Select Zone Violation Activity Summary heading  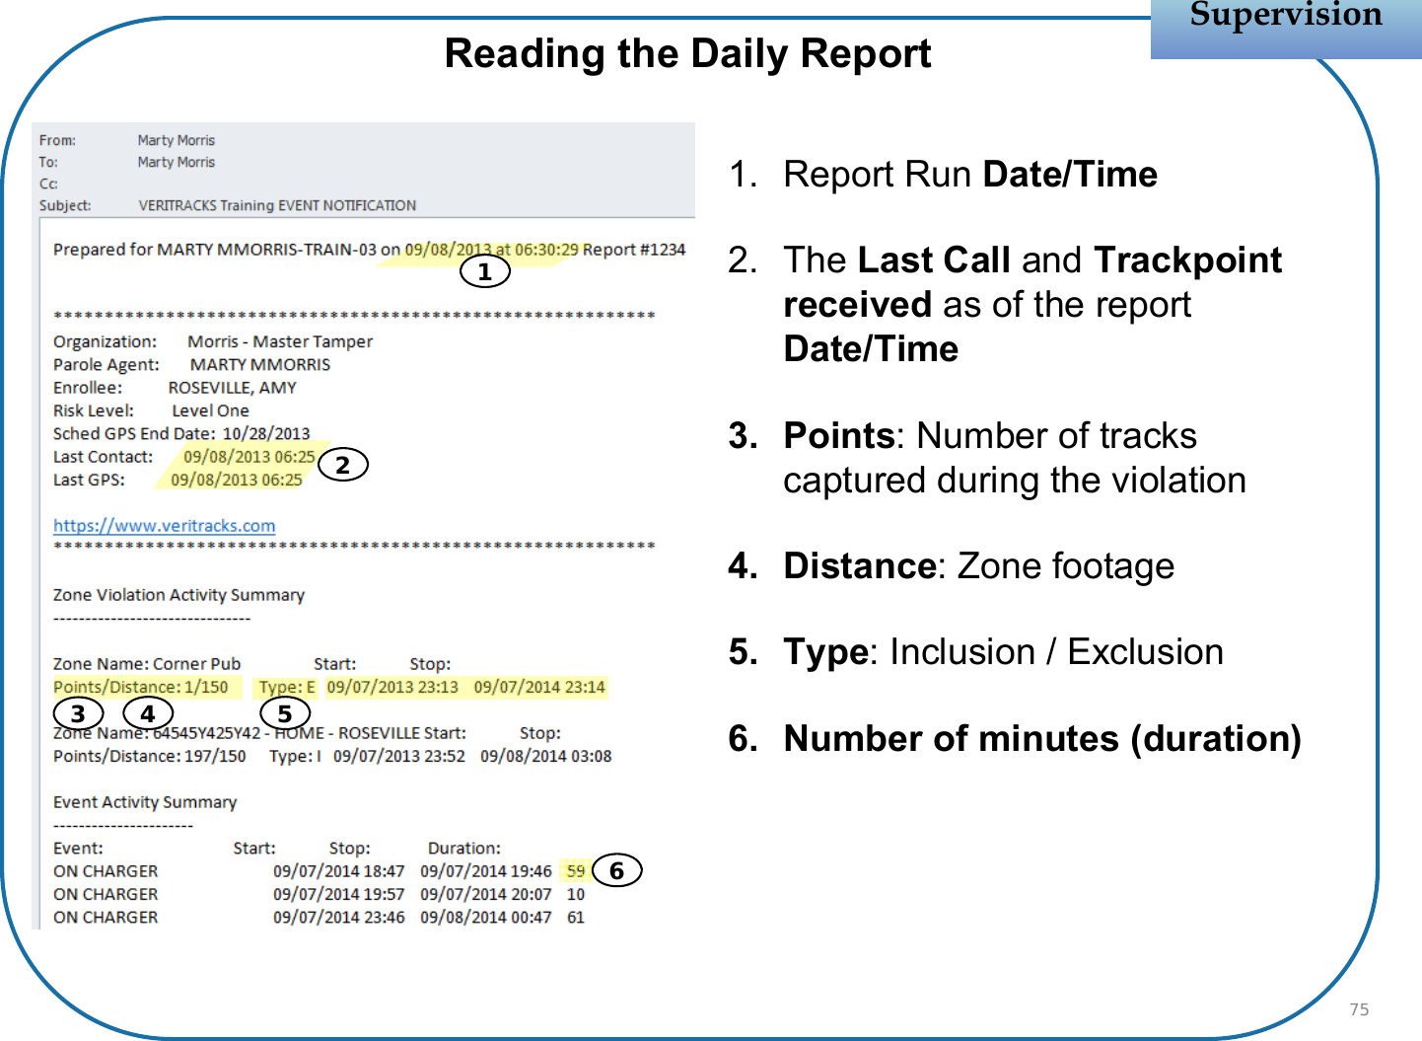(x=178, y=595)
